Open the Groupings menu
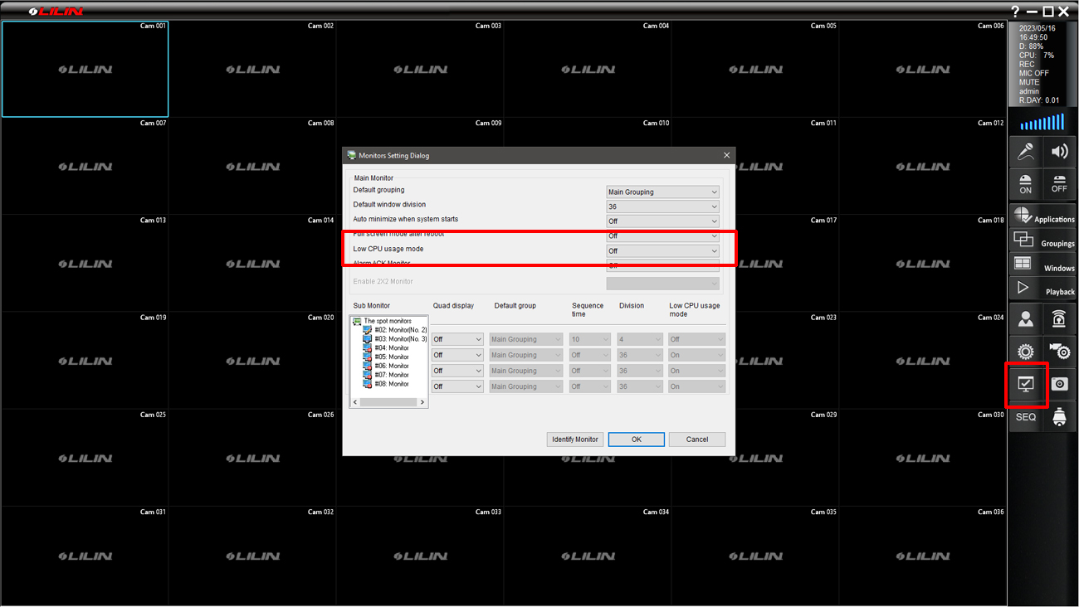This screenshot has height=607, width=1079. tap(1042, 241)
